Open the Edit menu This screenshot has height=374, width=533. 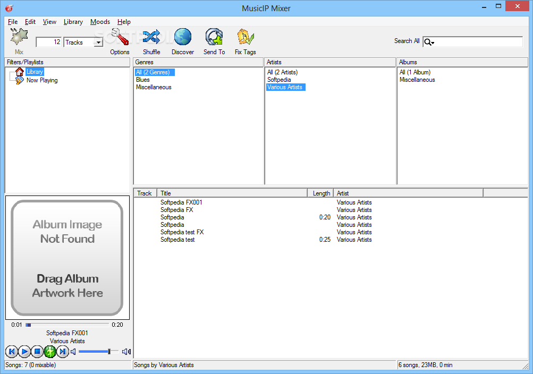(x=30, y=22)
